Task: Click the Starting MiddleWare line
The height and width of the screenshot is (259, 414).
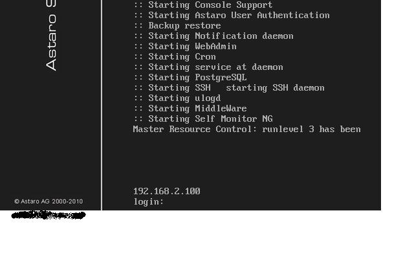Action: pyautogui.click(x=190, y=108)
